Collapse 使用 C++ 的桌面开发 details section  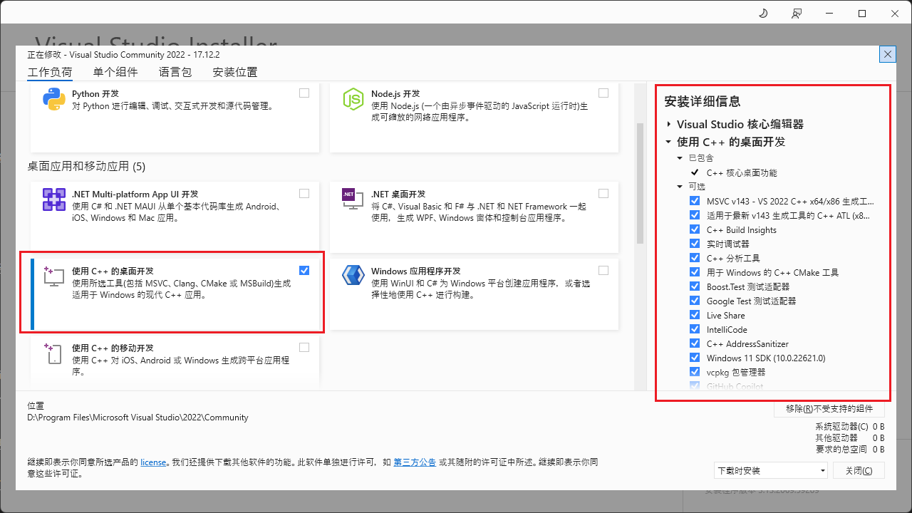coord(668,142)
